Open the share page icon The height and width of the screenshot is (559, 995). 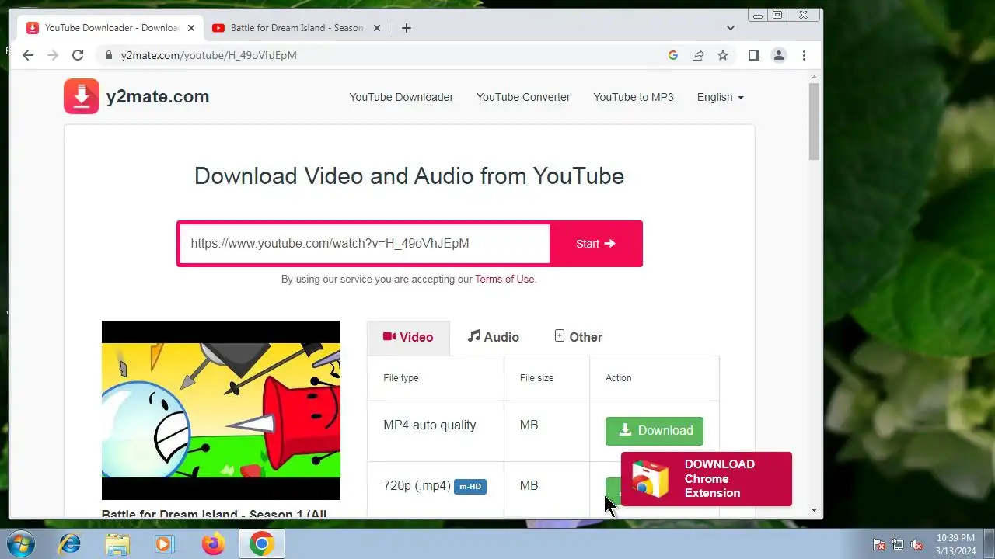point(698,55)
